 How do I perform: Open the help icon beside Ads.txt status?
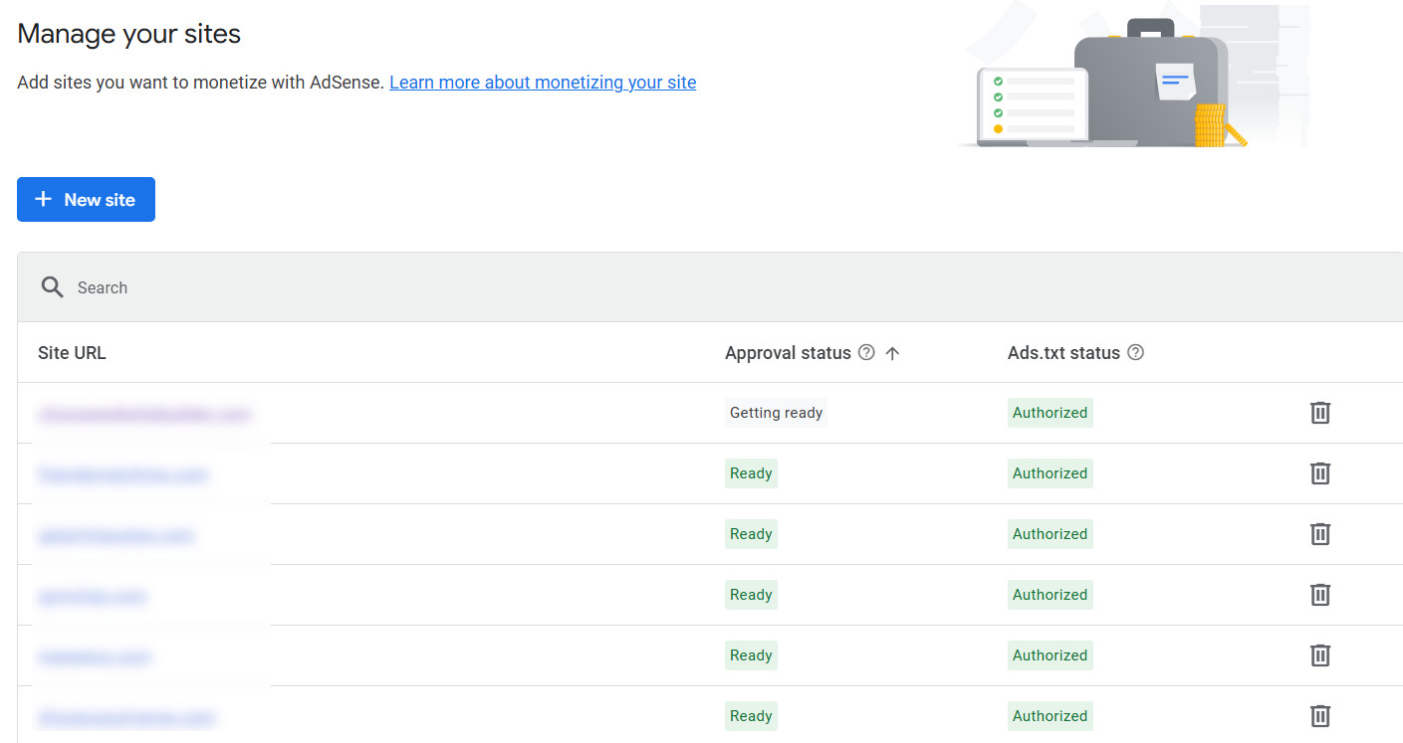1135,353
